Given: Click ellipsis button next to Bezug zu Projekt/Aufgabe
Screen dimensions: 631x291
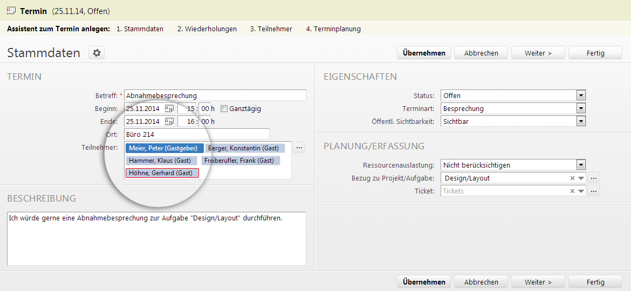Looking at the screenshot, I should coord(594,178).
